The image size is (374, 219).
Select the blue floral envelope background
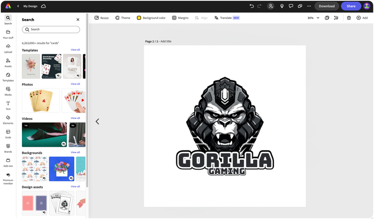[x=61, y=169]
